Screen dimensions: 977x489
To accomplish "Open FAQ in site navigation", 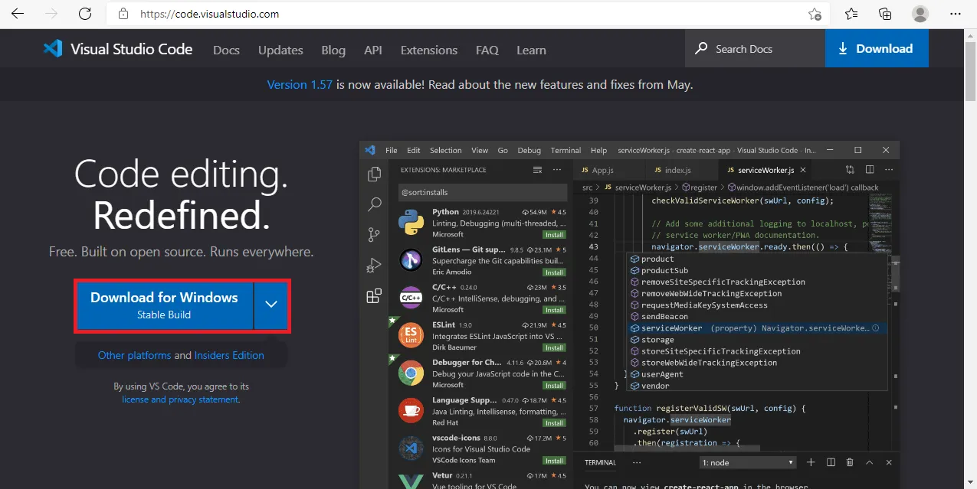I will (x=487, y=50).
